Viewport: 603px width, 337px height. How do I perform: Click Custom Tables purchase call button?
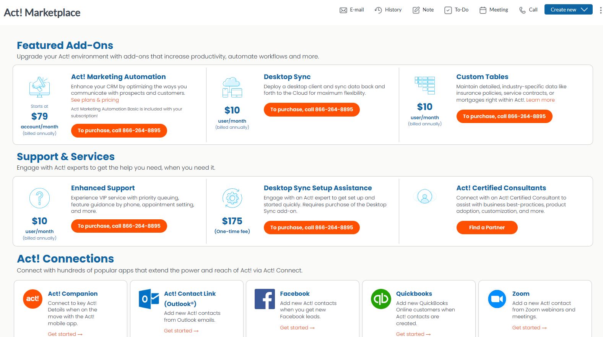coord(504,117)
